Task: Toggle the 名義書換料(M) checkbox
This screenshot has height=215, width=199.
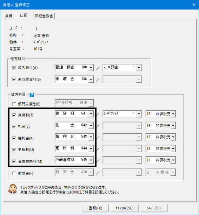Action: click(x=14, y=161)
